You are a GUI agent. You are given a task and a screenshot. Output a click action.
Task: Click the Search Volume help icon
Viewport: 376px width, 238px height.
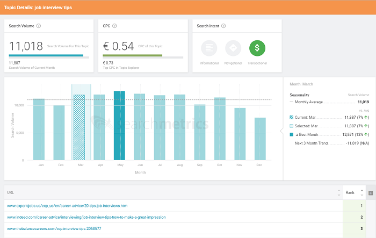[x=39, y=26]
